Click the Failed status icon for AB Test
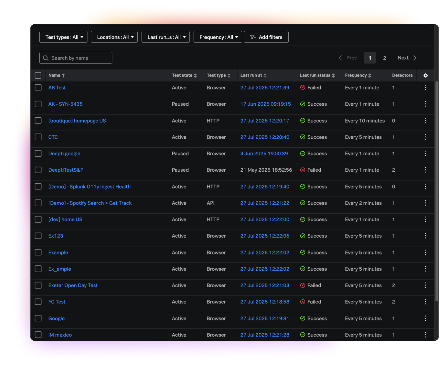 coord(303,87)
